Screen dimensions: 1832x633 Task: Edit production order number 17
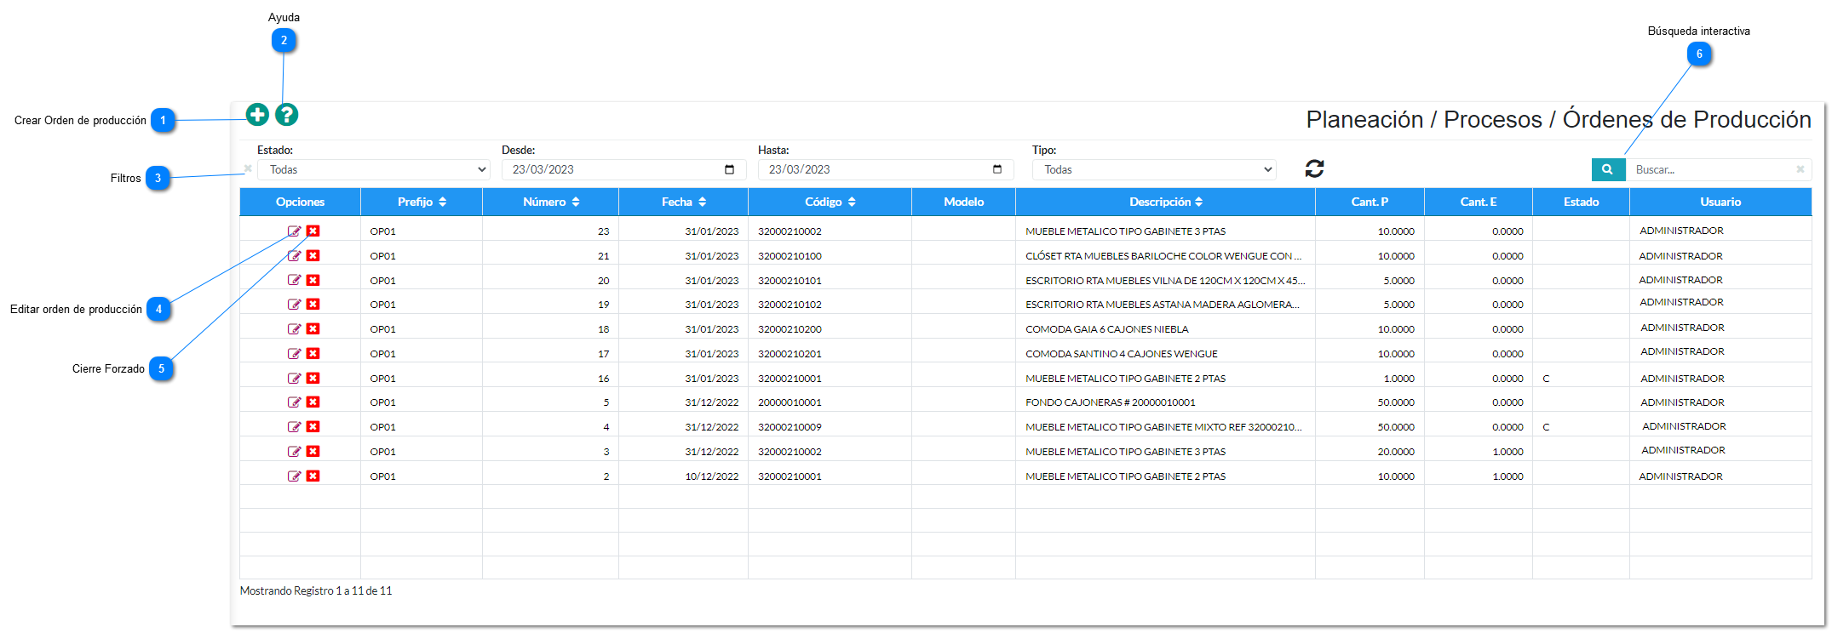[294, 353]
